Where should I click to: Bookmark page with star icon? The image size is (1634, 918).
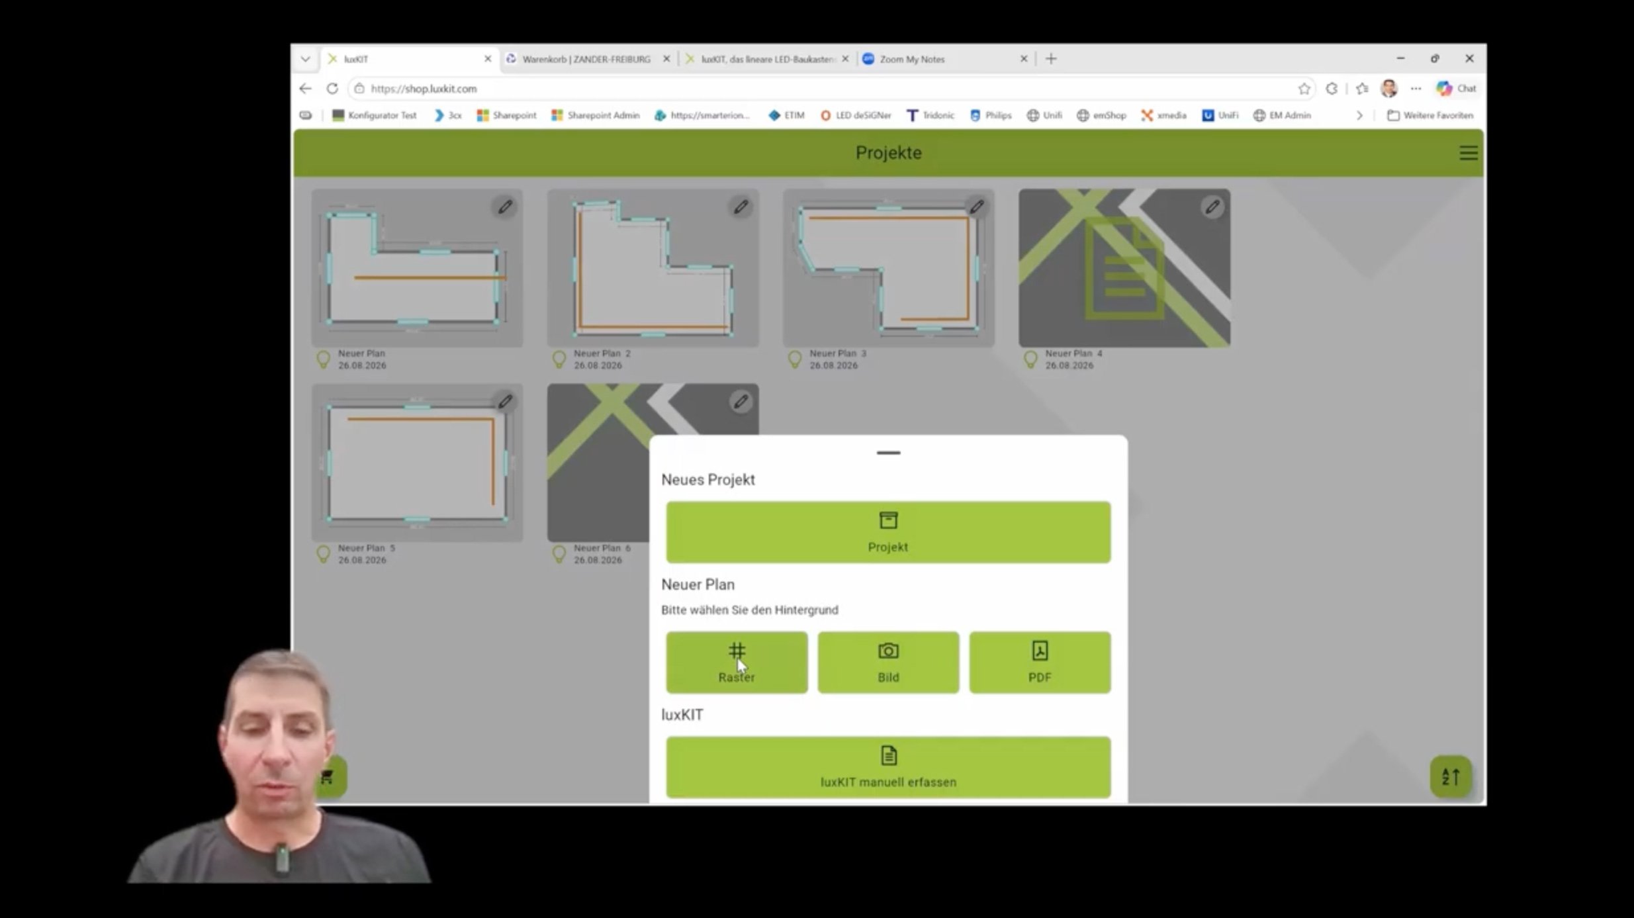tap(1304, 88)
